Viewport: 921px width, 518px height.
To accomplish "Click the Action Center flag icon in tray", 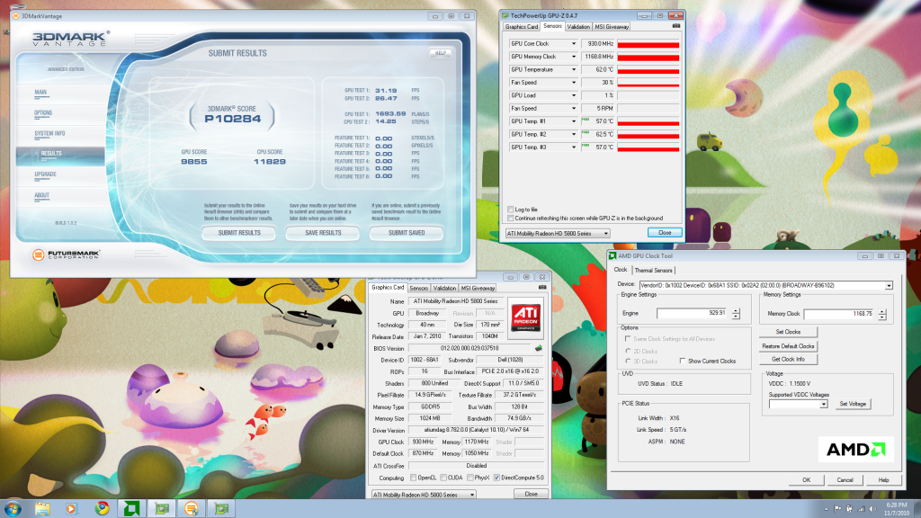I will pos(837,509).
